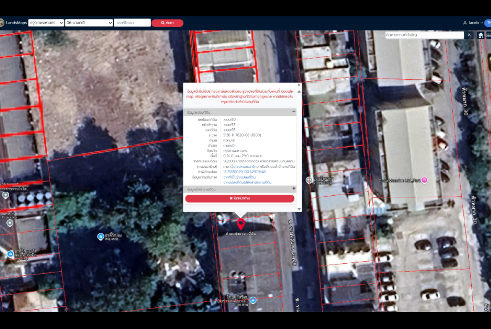491x329 pixels.
Task: Click the เว็บไซต์กรมธนารักษ์ website link
Action: point(242,166)
